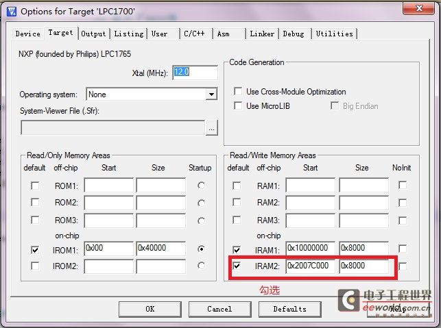
Task: Select ROM1 Startup radio button
Action: click(201, 186)
